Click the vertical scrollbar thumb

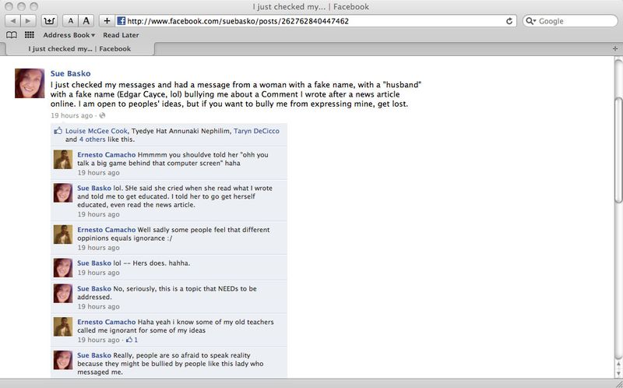tap(618, 150)
